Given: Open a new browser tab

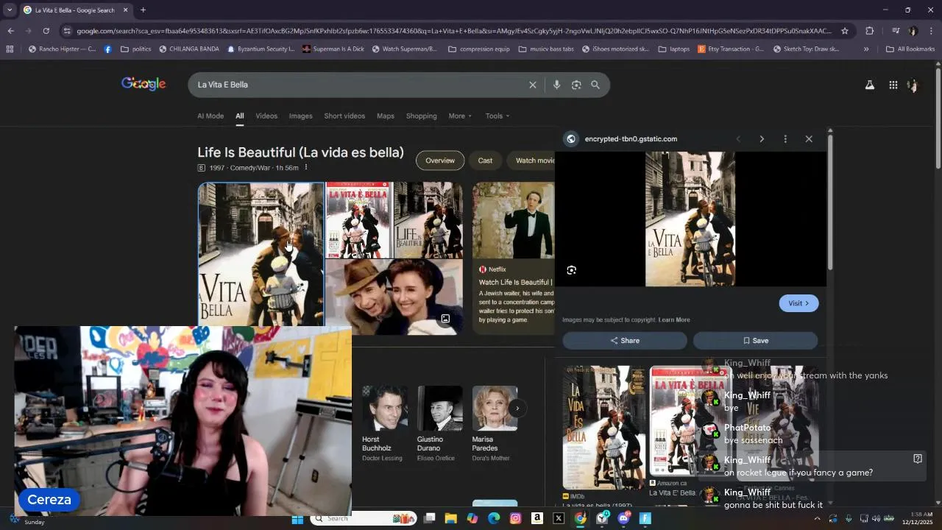Looking at the screenshot, I should pyautogui.click(x=143, y=10).
